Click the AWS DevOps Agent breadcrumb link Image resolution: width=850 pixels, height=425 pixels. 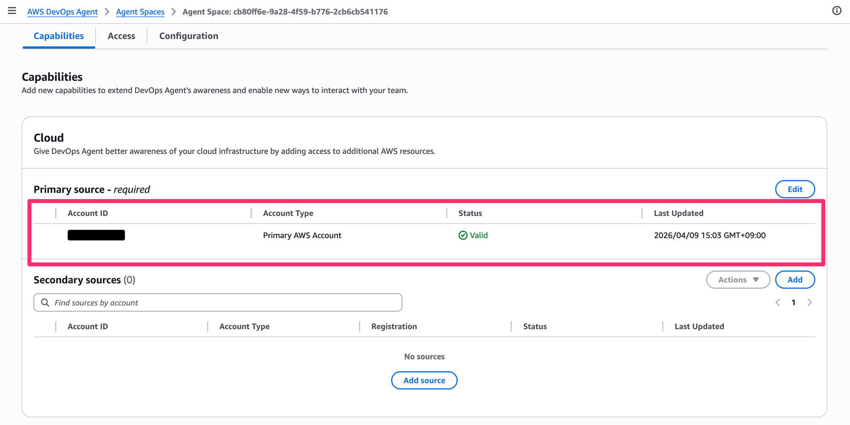[62, 12]
